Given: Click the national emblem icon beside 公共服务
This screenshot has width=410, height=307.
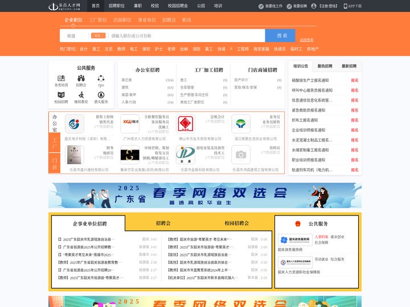Looking at the screenshot, I should click(298, 224).
